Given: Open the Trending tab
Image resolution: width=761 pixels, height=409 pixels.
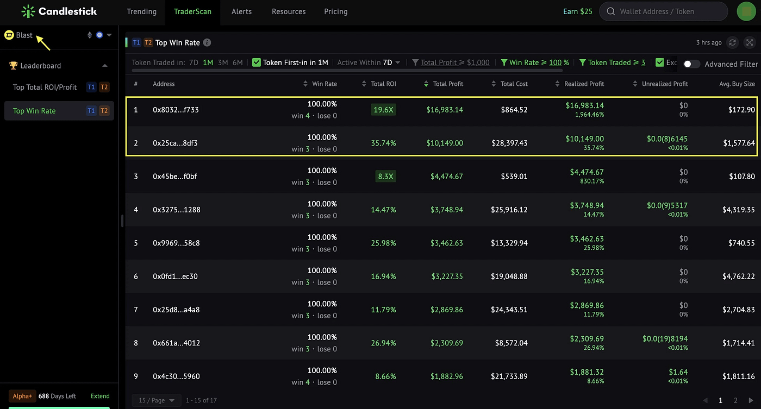Looking at the screenshot, I should (x=141, y=11).
